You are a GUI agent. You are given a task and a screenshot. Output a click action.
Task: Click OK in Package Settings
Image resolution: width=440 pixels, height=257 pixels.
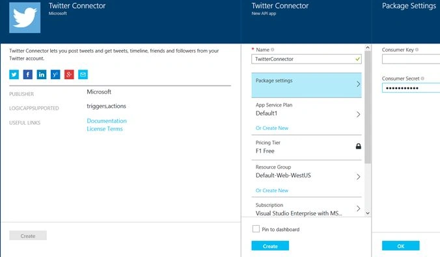[401, 246]
